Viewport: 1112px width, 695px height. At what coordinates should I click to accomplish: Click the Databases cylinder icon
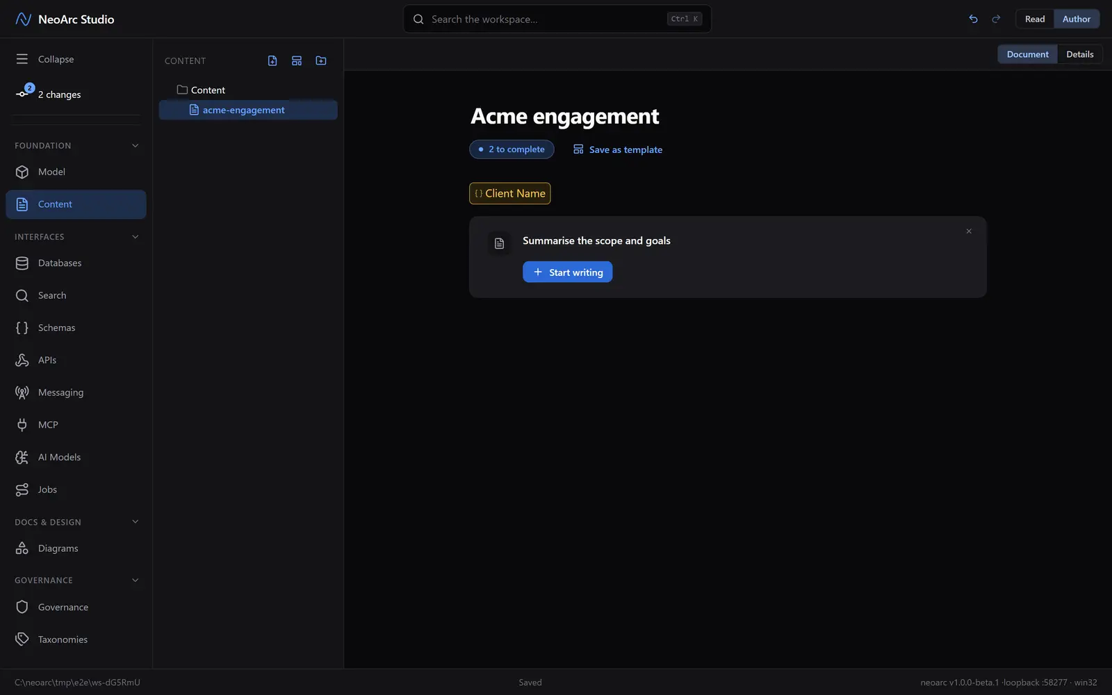pos(22,263)
